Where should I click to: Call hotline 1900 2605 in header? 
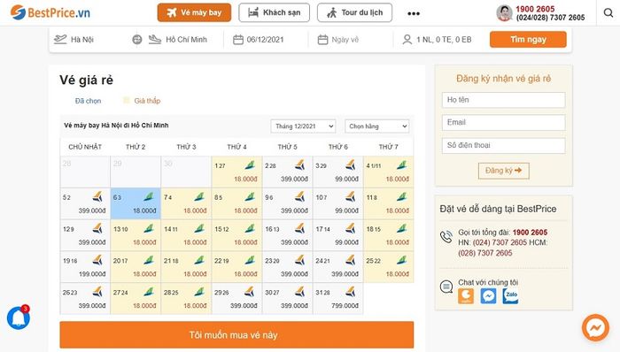(535, 9)
